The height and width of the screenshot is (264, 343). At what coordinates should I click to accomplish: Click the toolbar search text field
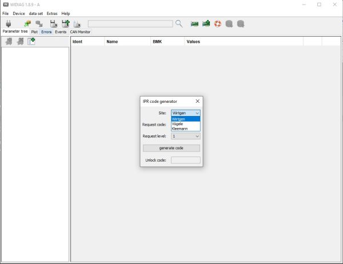click(130, 23)
